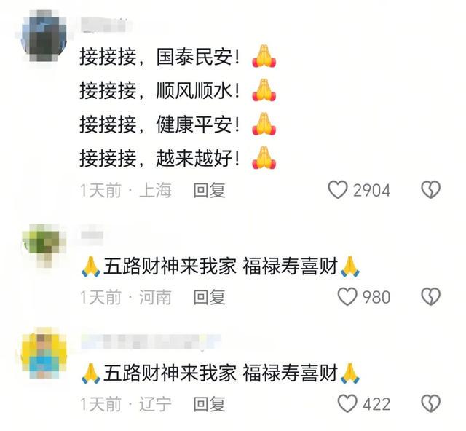The height and width of the screenshot is (431, 466).
Task: Tap broken heart on the Liaoning comment
Action: [x=430, y=403]
